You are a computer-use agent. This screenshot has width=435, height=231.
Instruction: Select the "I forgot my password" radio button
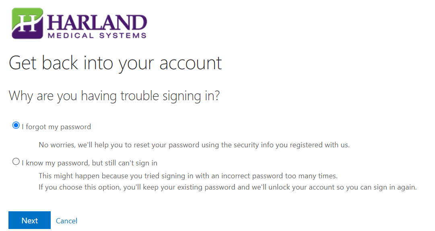click(x=16, y=126)
